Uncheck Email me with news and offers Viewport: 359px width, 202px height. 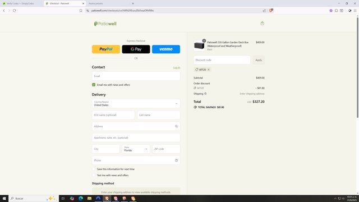click(x=94, y=85)
